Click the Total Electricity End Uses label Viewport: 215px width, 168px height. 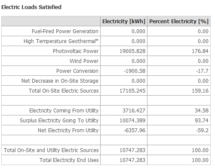[69, 160]
